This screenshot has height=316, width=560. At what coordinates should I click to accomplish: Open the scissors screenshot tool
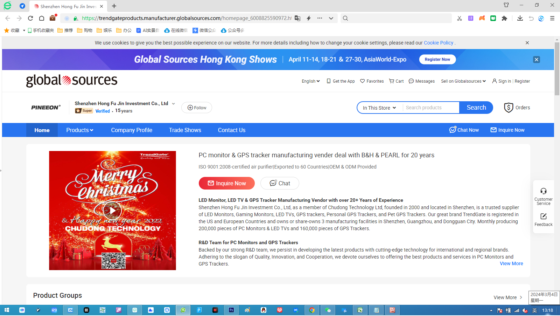click(x=460, y=18)
